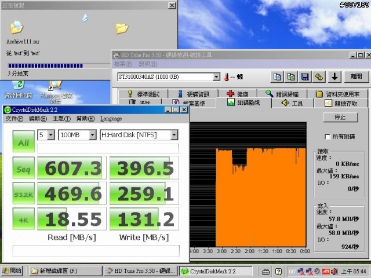Toggle the 所有磁碟 all disks checkbox

pos(328,137)
